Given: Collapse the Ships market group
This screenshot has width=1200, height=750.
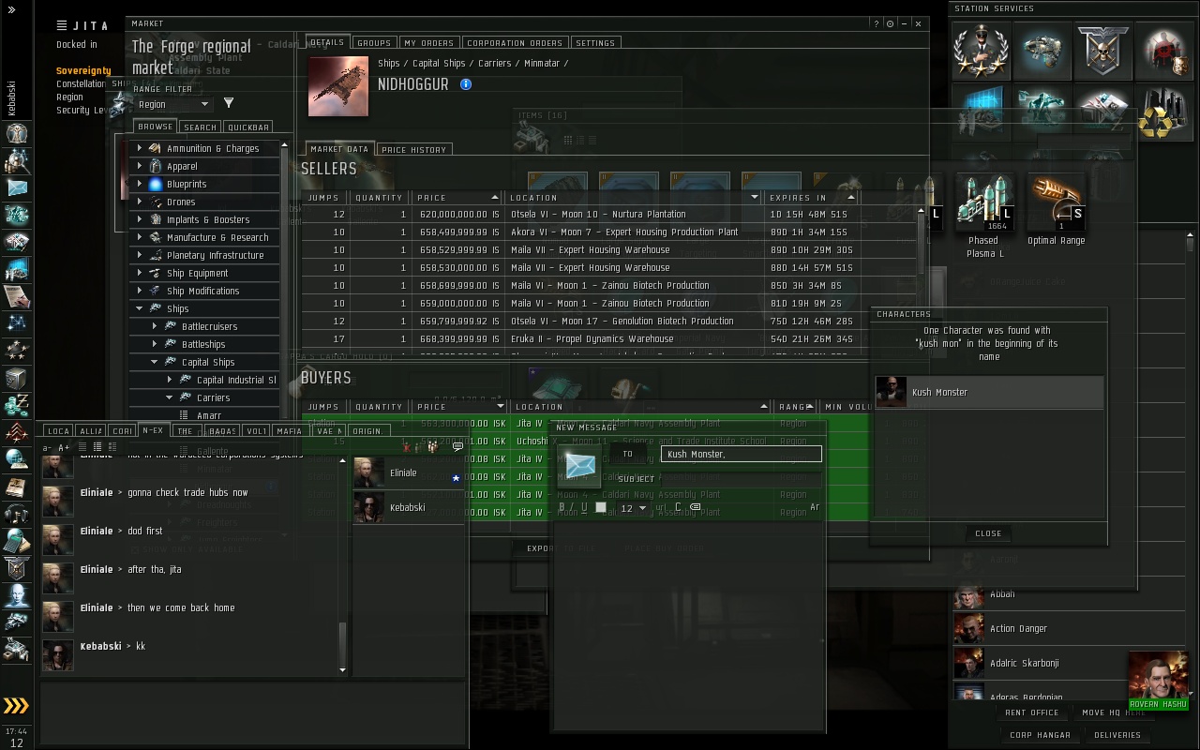Looking at the screenshot, I should pyautogui.click(x=140, y=308).
